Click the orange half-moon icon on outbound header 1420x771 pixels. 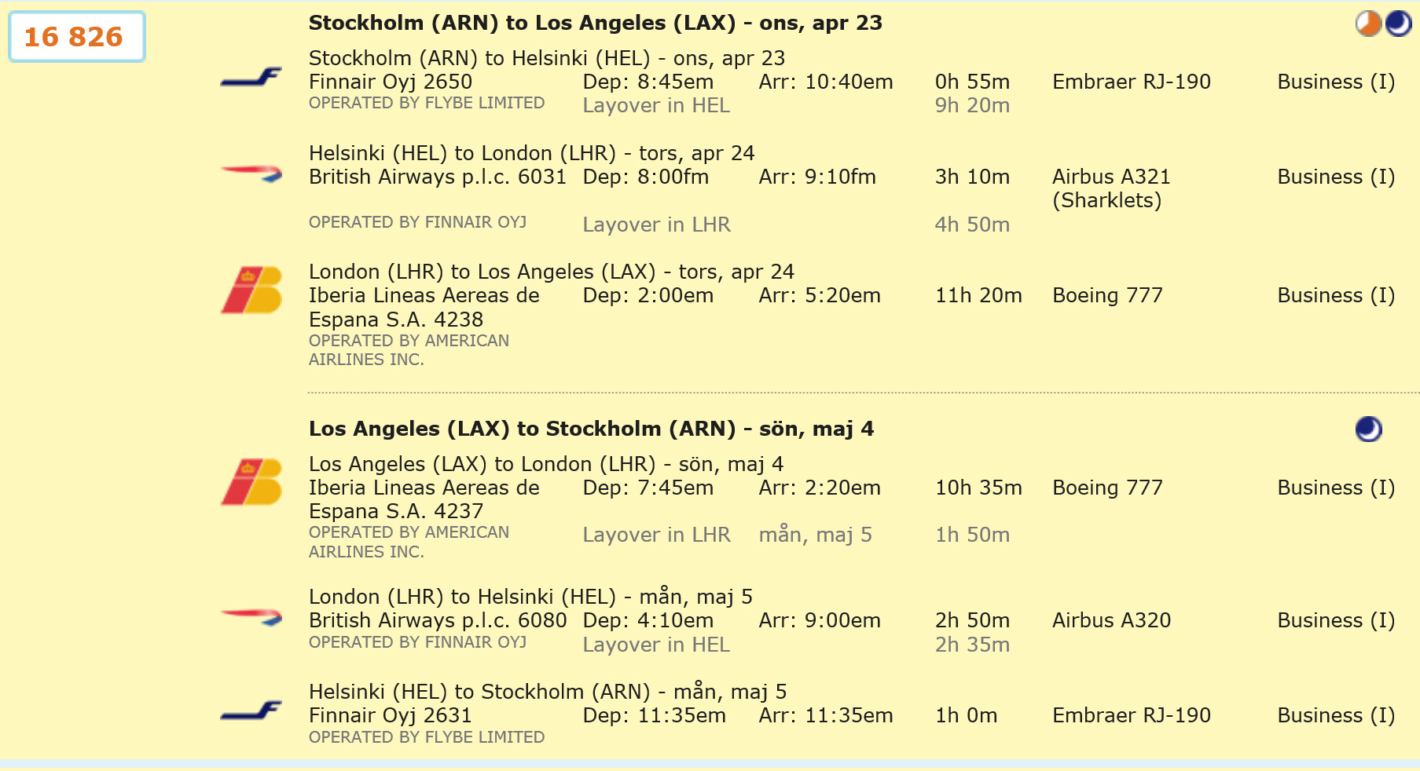[1368, 24]
